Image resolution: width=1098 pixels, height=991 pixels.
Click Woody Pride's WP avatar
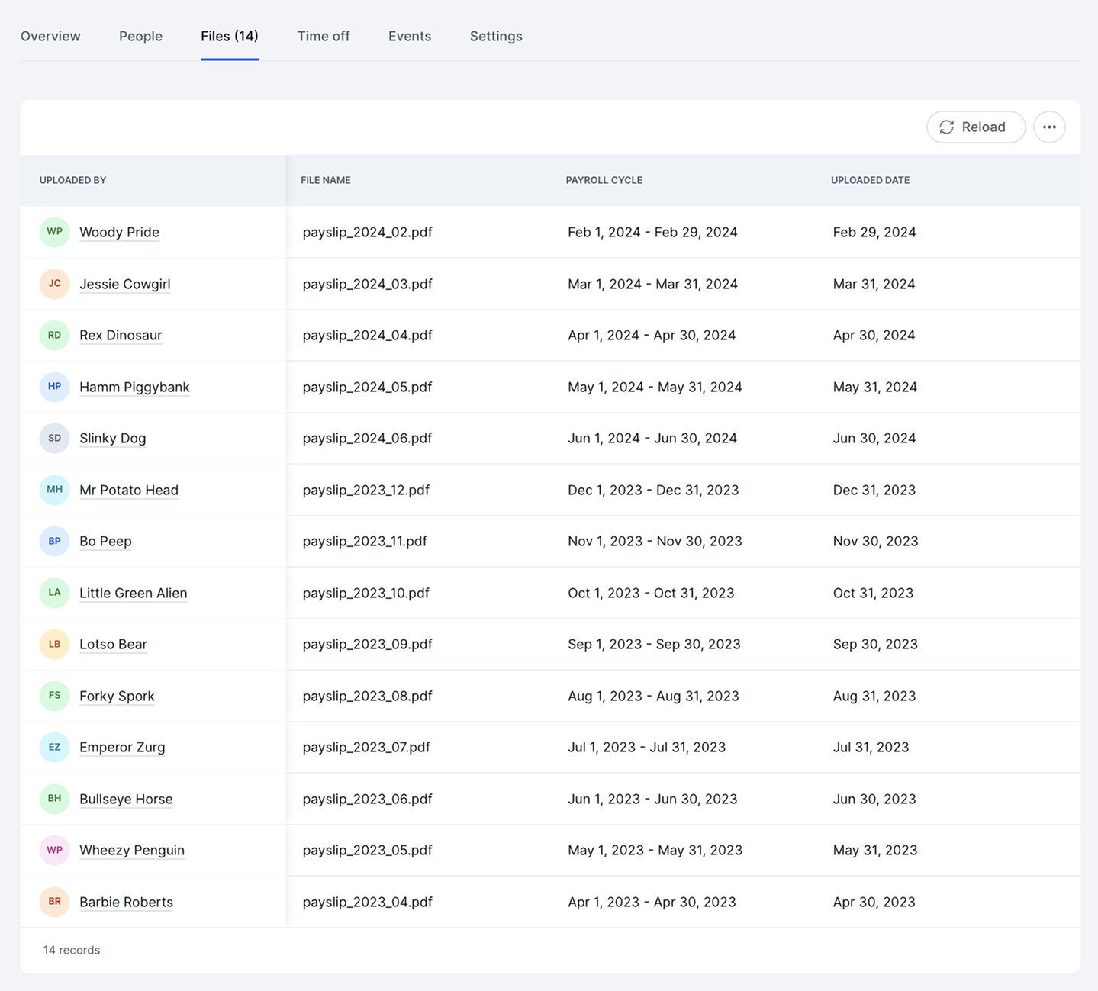[54, 232]
